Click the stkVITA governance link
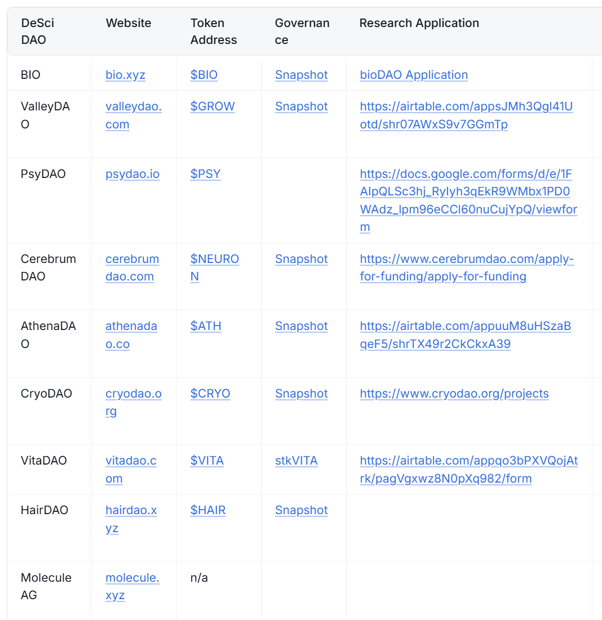Image resolution: width=602 pixels, height=620 pixels. pos(296,461)
